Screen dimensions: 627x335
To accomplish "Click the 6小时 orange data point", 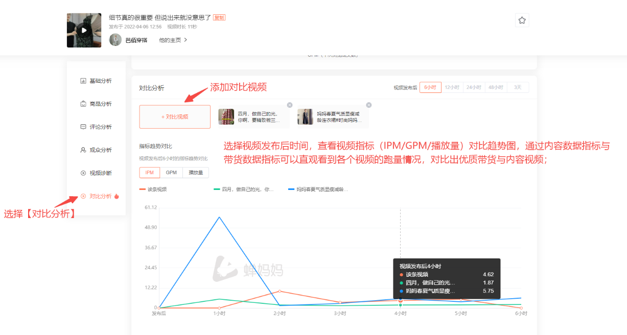I will click(521, 308).
